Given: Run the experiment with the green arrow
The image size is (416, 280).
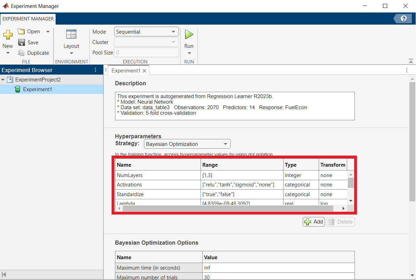Looking at the screenshot, I should 189,35.
